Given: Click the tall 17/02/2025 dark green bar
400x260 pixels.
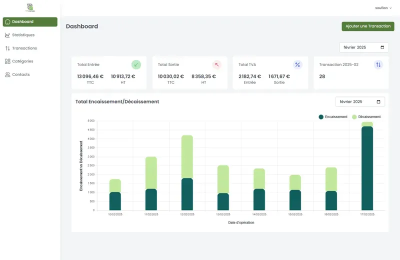Looking at the screenshot, I should coord(367,168).
